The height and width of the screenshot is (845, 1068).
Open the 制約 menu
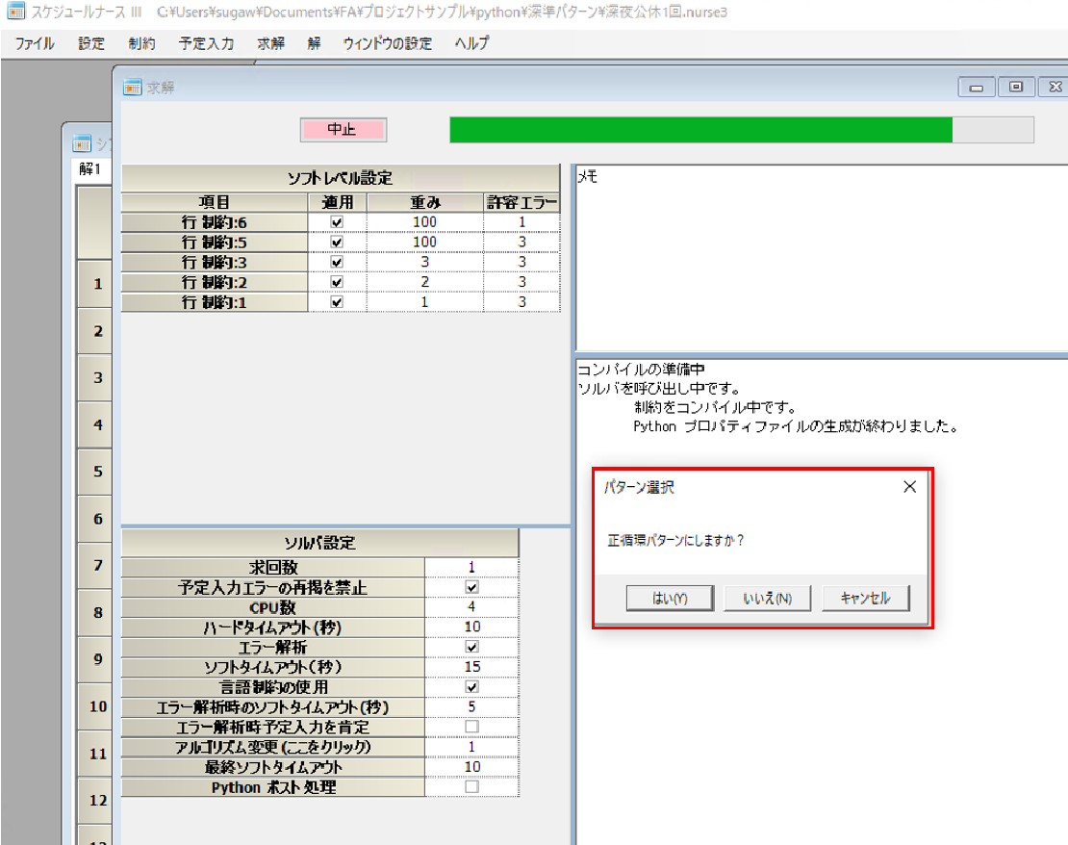(x=141, y=43)
